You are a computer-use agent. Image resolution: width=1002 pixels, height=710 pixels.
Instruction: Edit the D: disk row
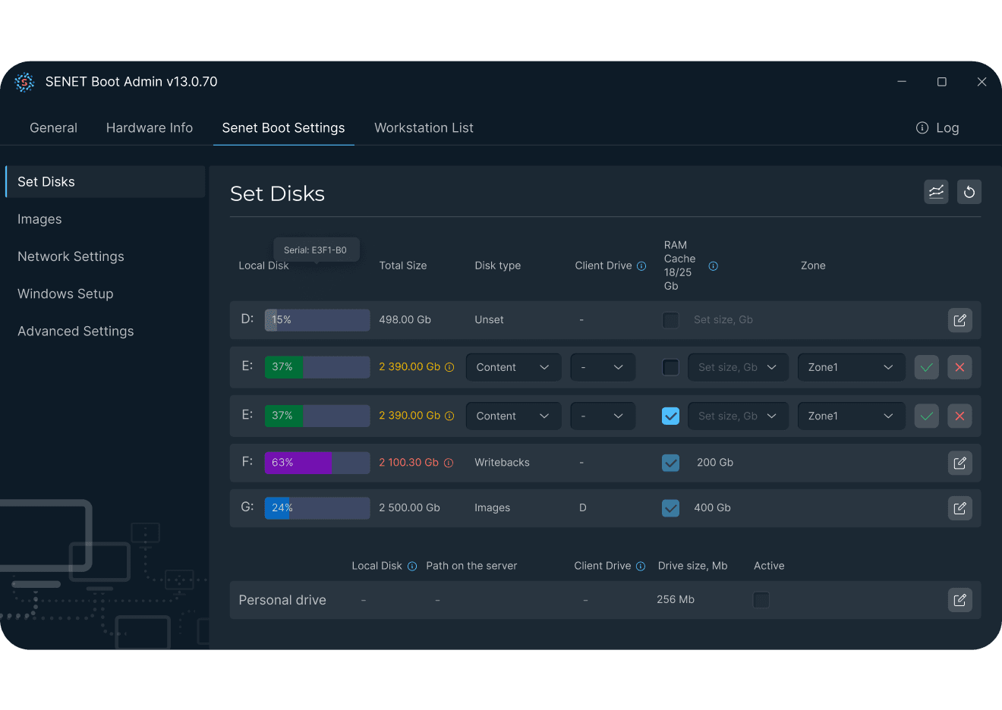(x=960, y=320)
